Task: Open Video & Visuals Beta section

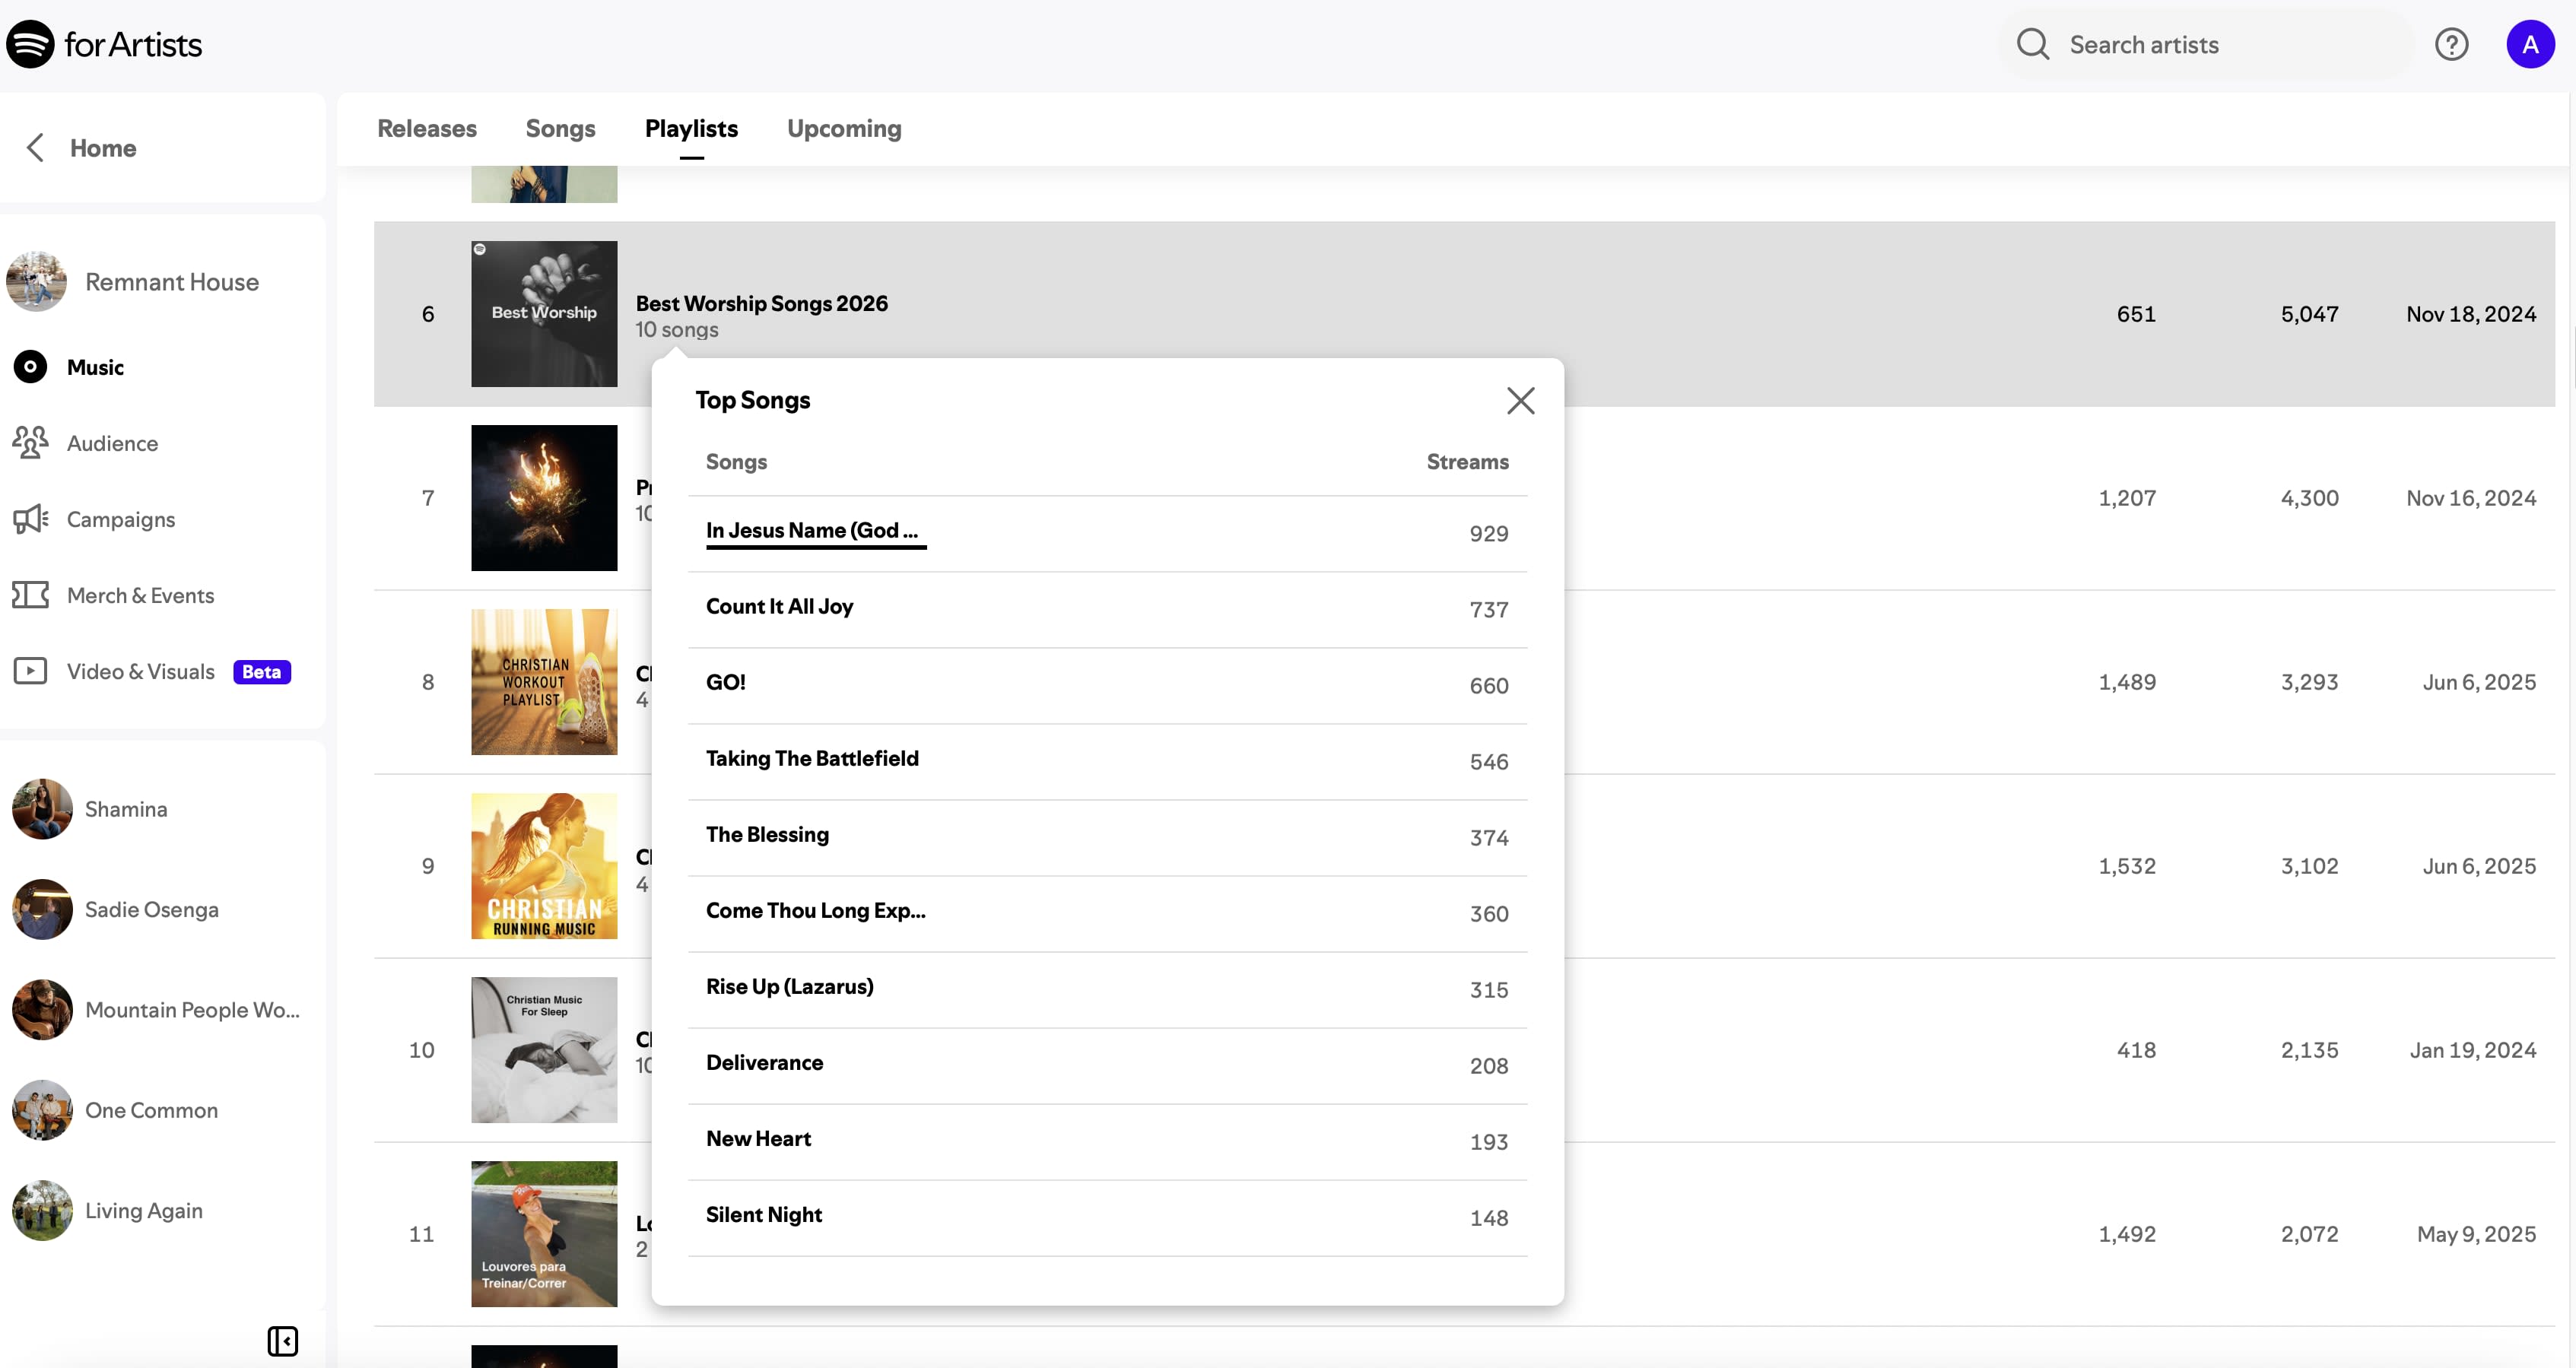Action: 140,671
